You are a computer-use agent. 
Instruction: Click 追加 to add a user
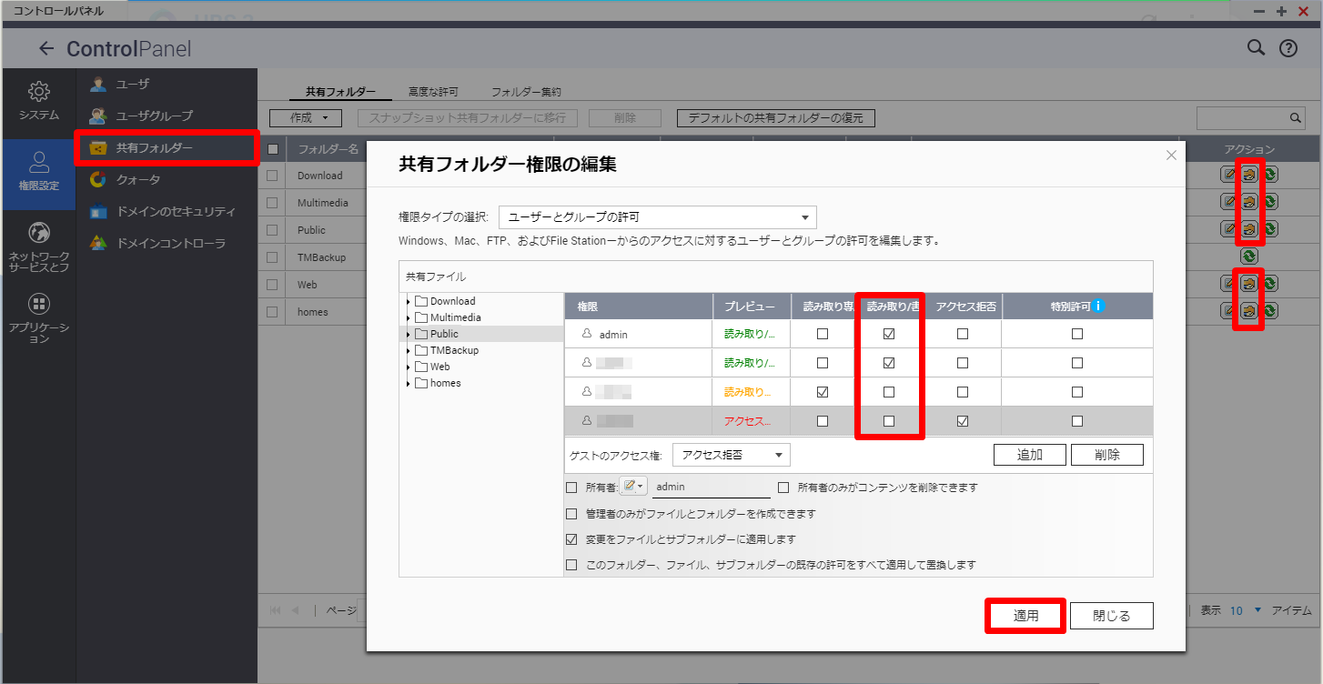click(x=1029, y=455)
